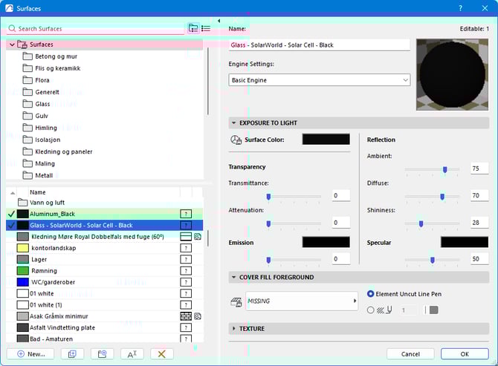Select the custom fill pen radio button
Image resolution: width=498 pixels, height=366 pixels.
[x=371, y=310]
